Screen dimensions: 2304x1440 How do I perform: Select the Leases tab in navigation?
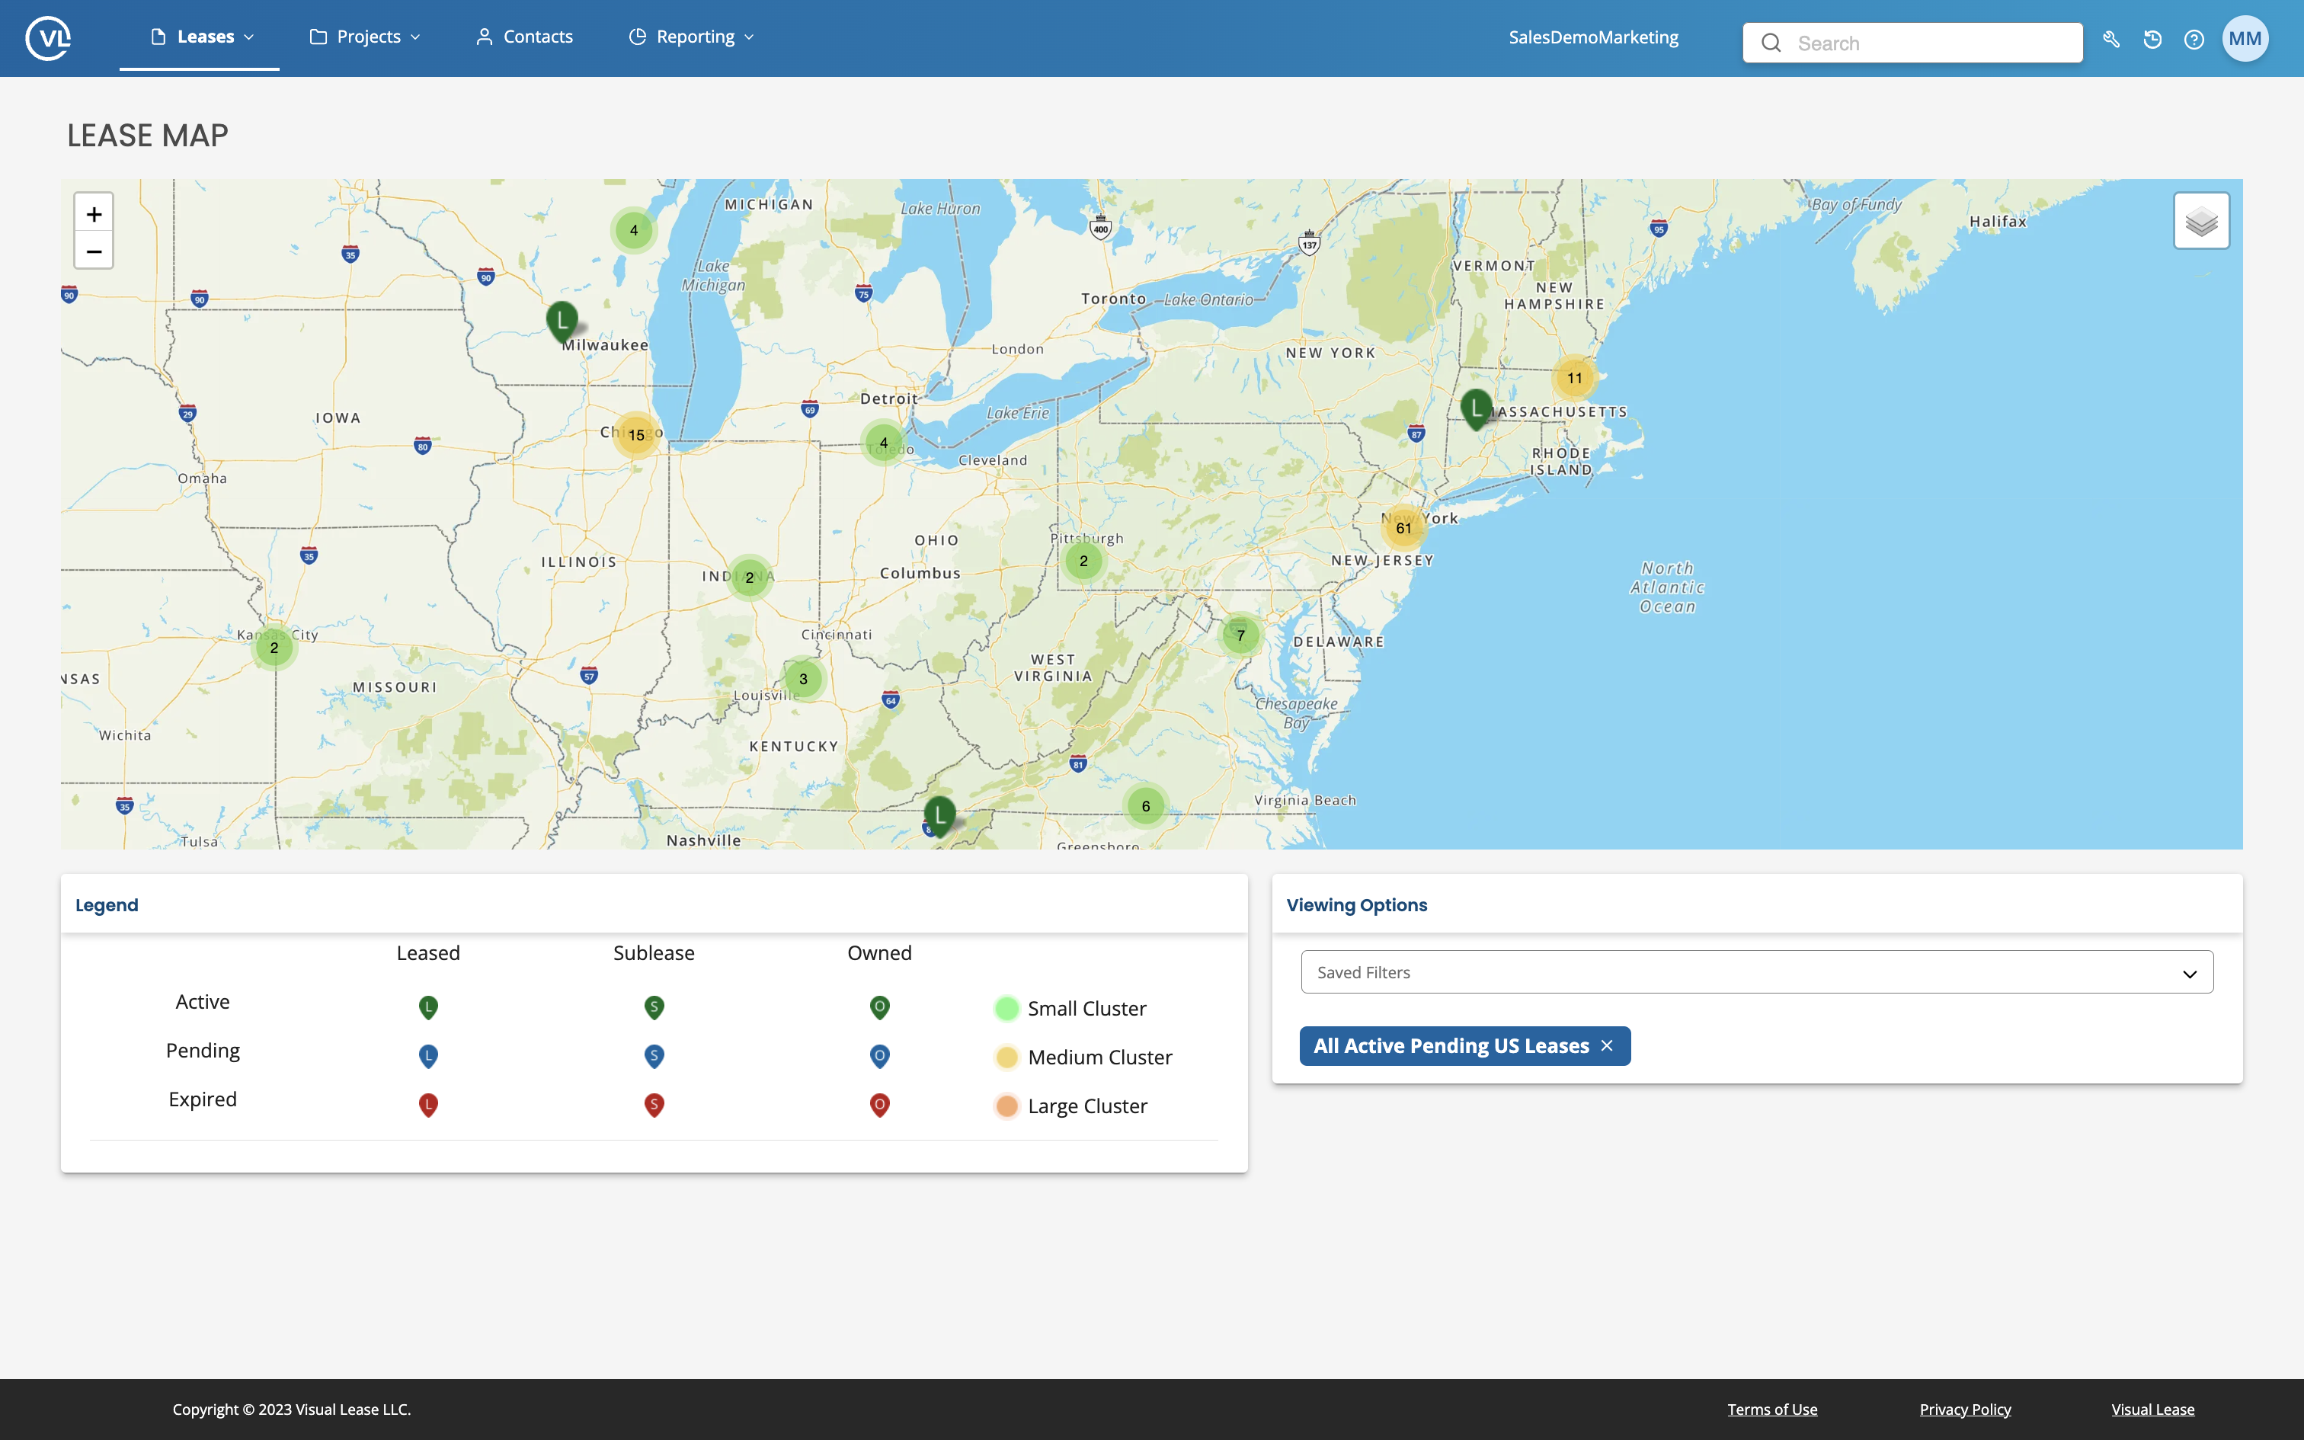pos(199,37)
